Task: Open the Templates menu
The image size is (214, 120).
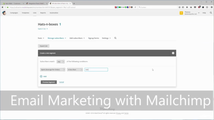Action: (25, 13)
